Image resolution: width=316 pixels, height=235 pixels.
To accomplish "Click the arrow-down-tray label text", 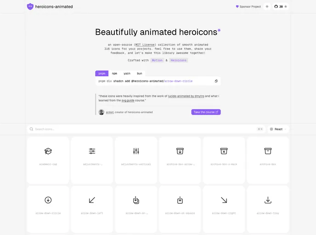I will [x=268, y=213].
